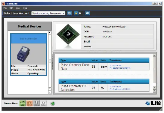Toggle the ZigBee connection icon

[44, 103]
